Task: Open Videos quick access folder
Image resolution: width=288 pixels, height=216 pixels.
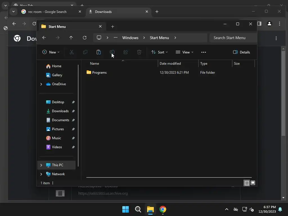Action: (57, 147)
